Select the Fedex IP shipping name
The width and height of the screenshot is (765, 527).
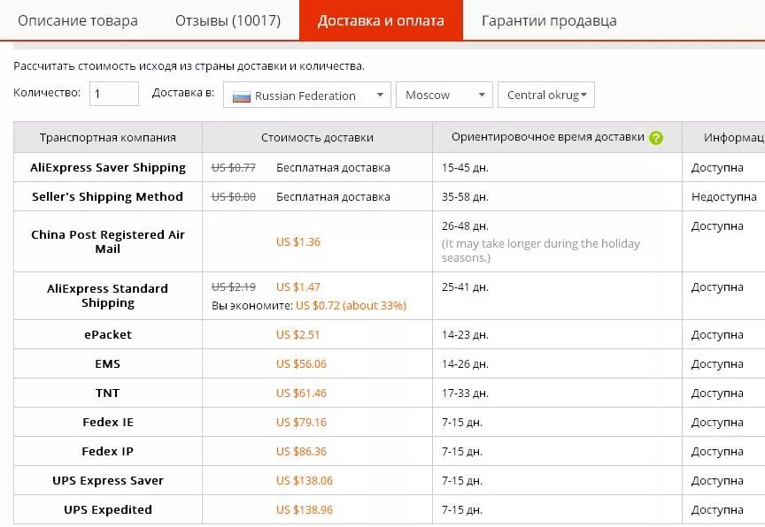(108, 452)
